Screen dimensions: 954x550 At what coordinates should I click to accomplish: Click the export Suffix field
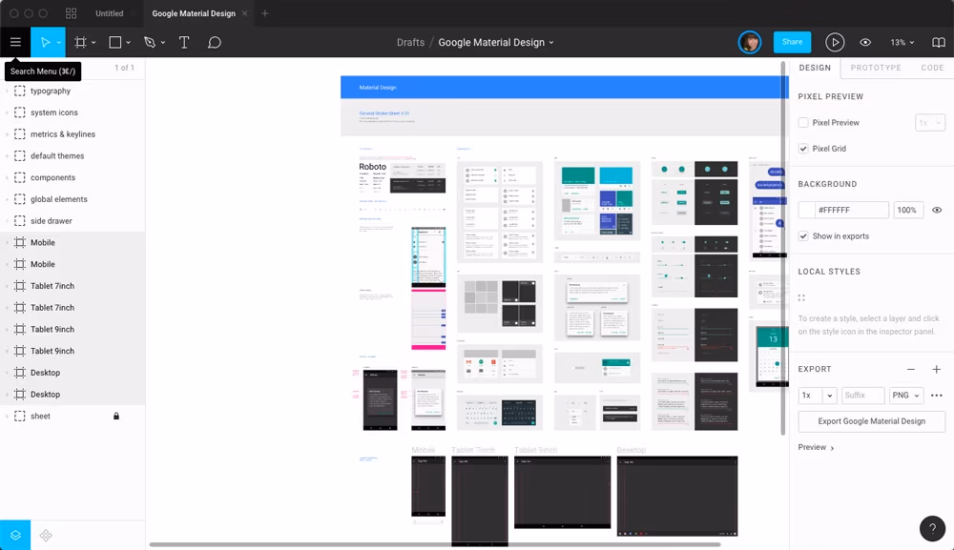tap(862, 396)
